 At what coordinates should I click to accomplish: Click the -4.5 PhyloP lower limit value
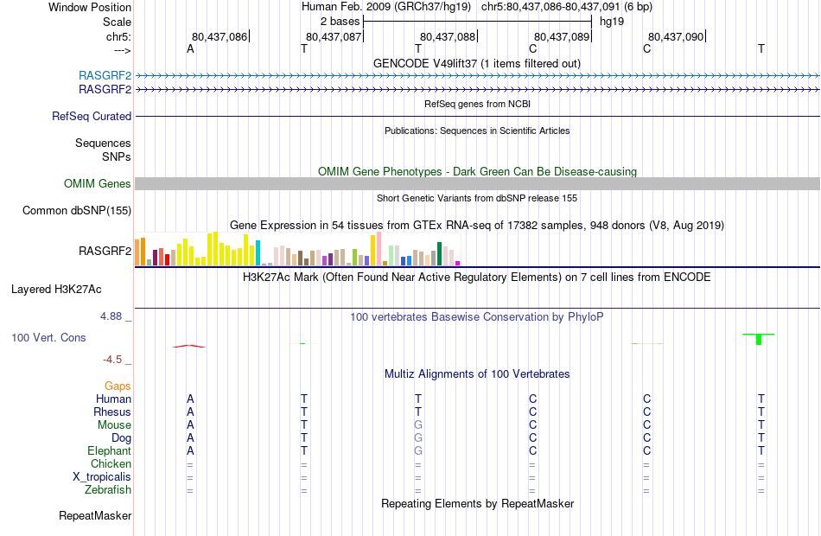(112, 360)
